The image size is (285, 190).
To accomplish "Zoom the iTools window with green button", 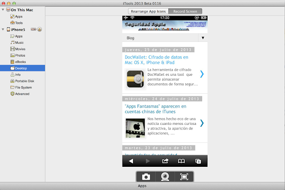I will [14, 3].
